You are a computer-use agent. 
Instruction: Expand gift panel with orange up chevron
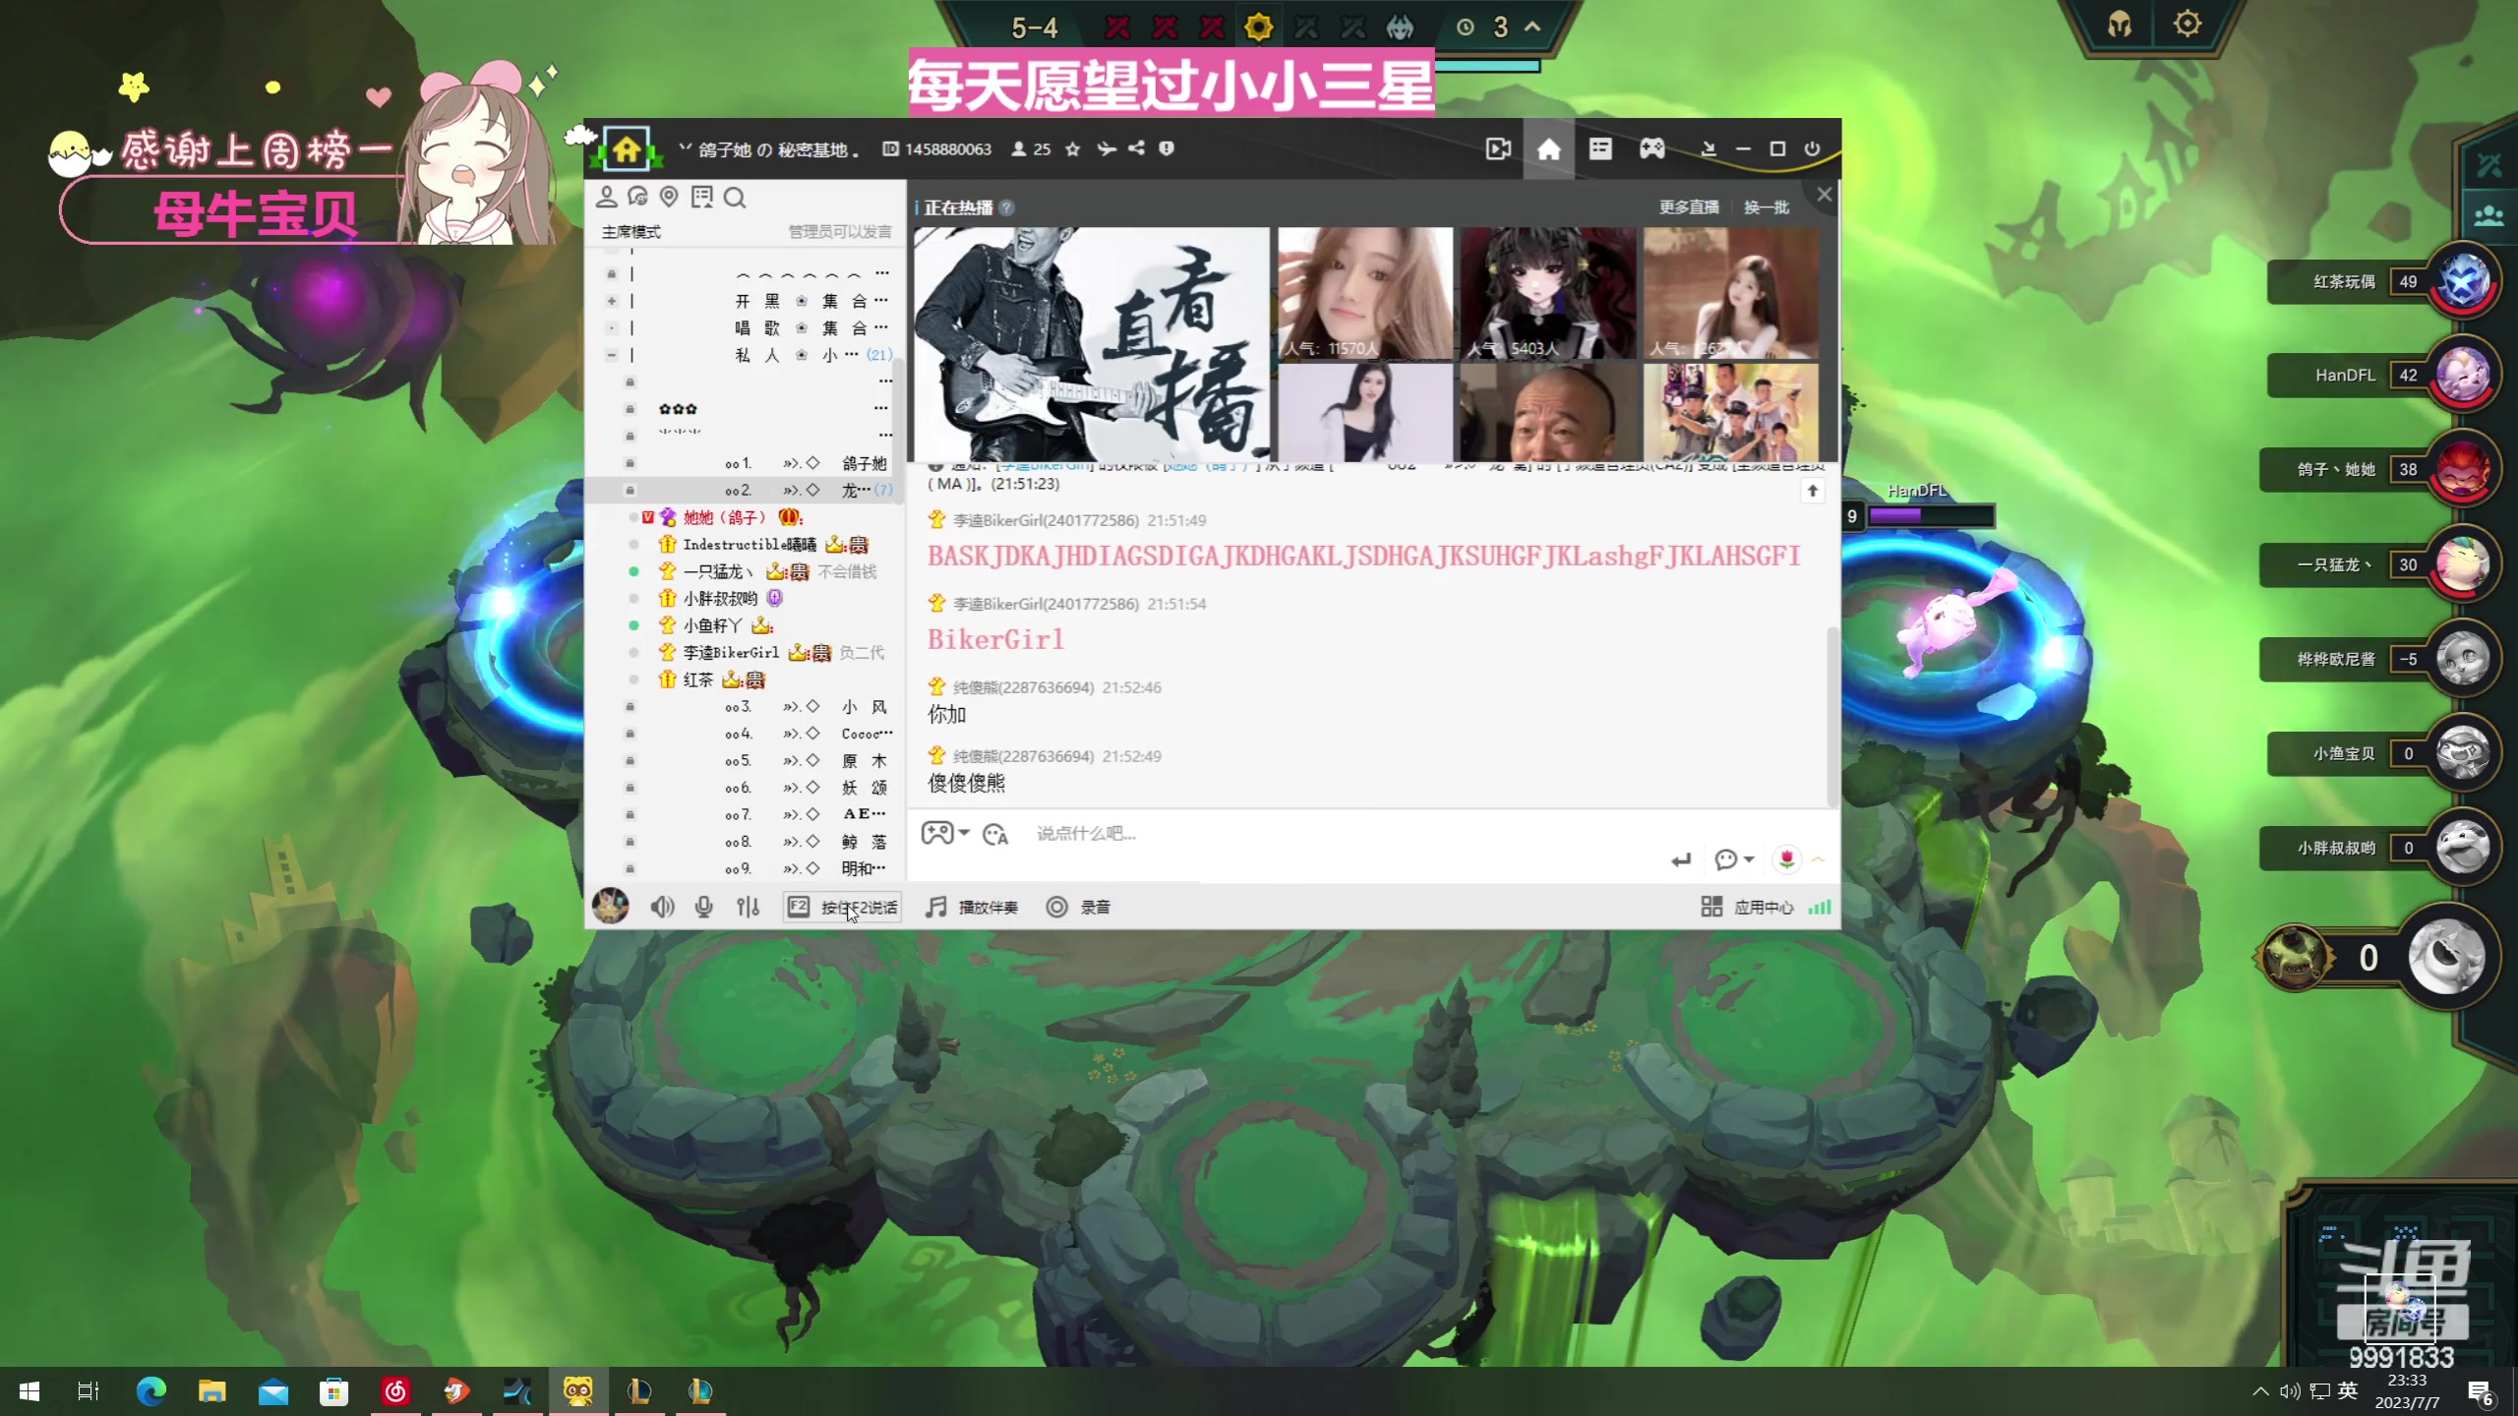[1818, 859]
